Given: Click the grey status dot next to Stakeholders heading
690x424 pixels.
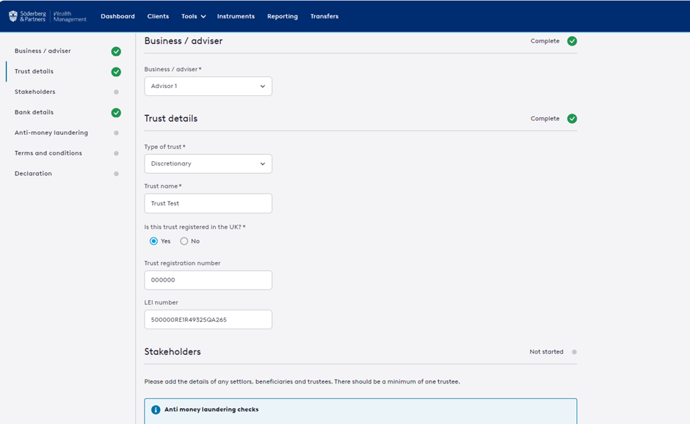Looking at the screenshot, I should click(x=574, y=352).
